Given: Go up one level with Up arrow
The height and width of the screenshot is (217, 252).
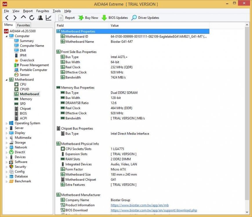Looking at the screenshot, I should [23, 18].
